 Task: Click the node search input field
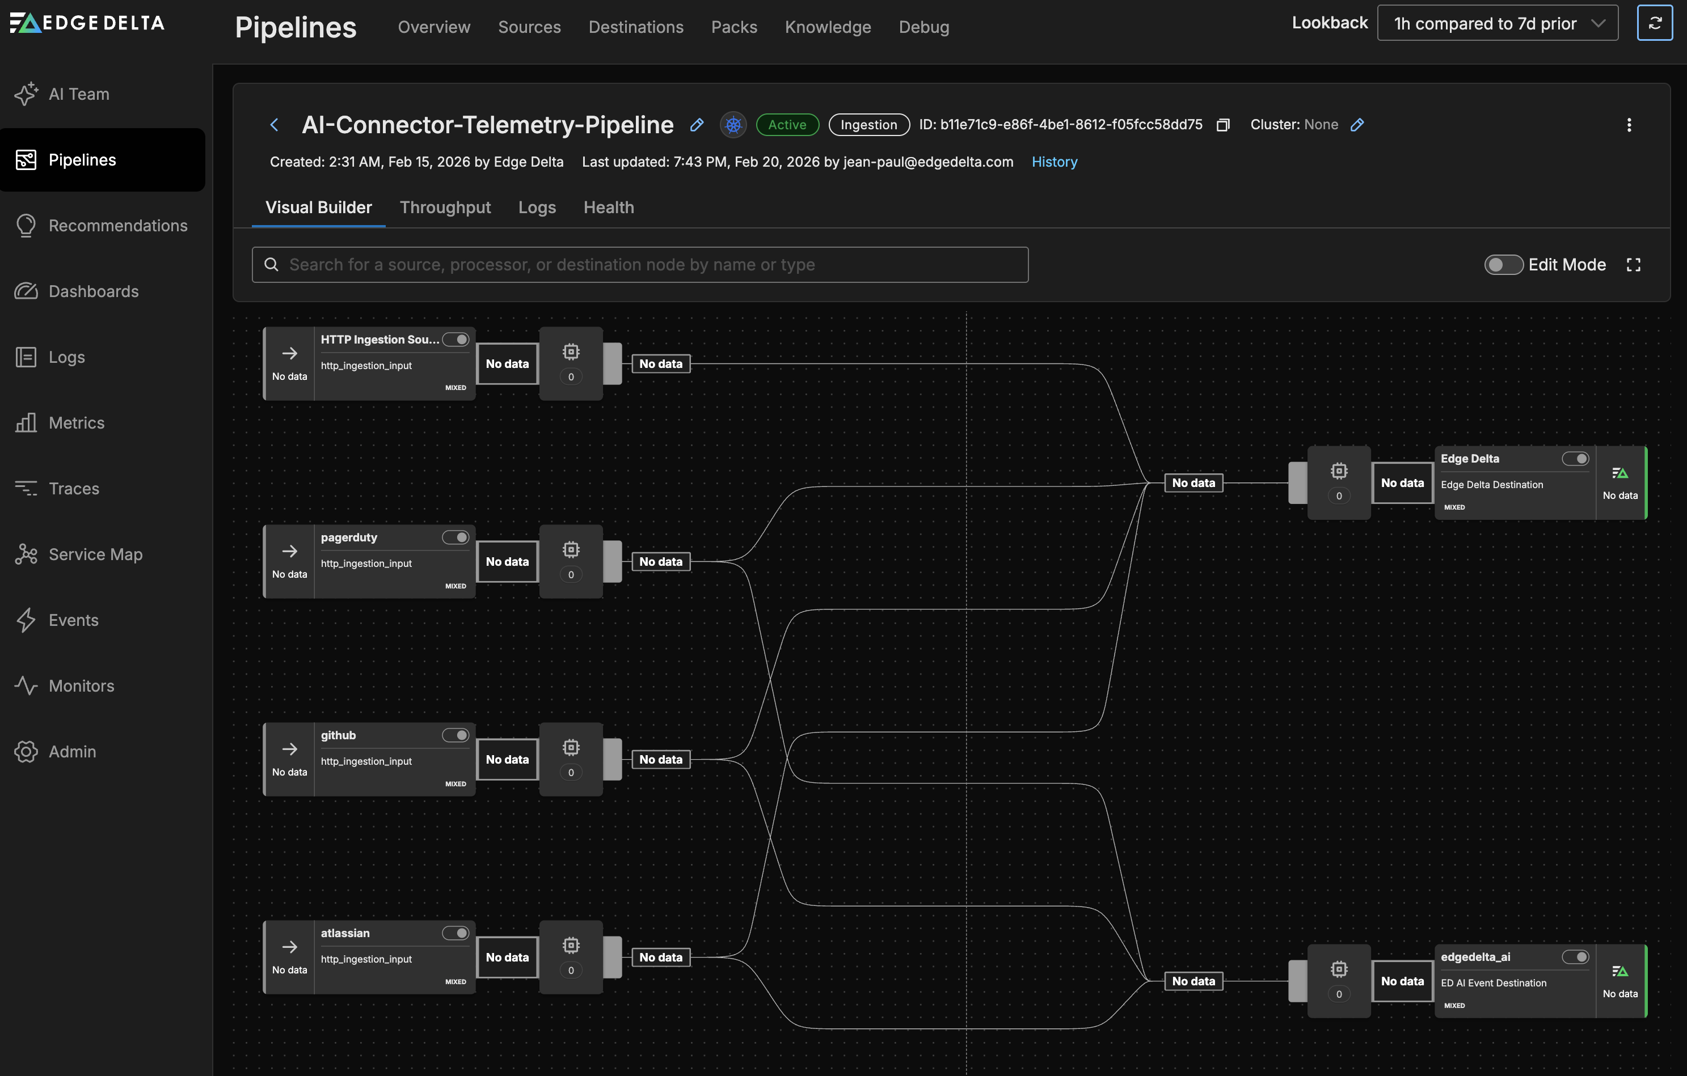(x=640, y=265)
